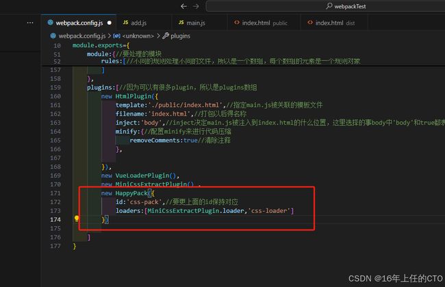
Task: Open the index.html public tab
Action: pyautogui.click(x=264, y=23)
